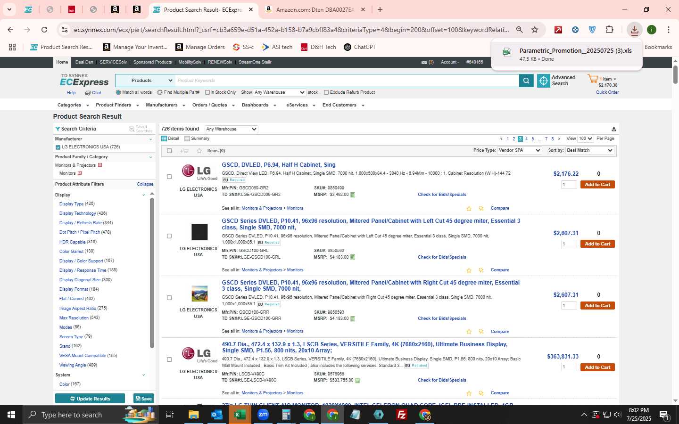Click quantity field for GSCD100-GRR

569,306
